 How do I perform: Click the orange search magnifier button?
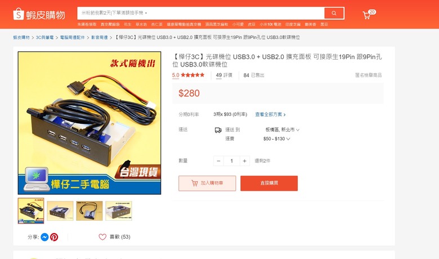[x=334, y=13]
